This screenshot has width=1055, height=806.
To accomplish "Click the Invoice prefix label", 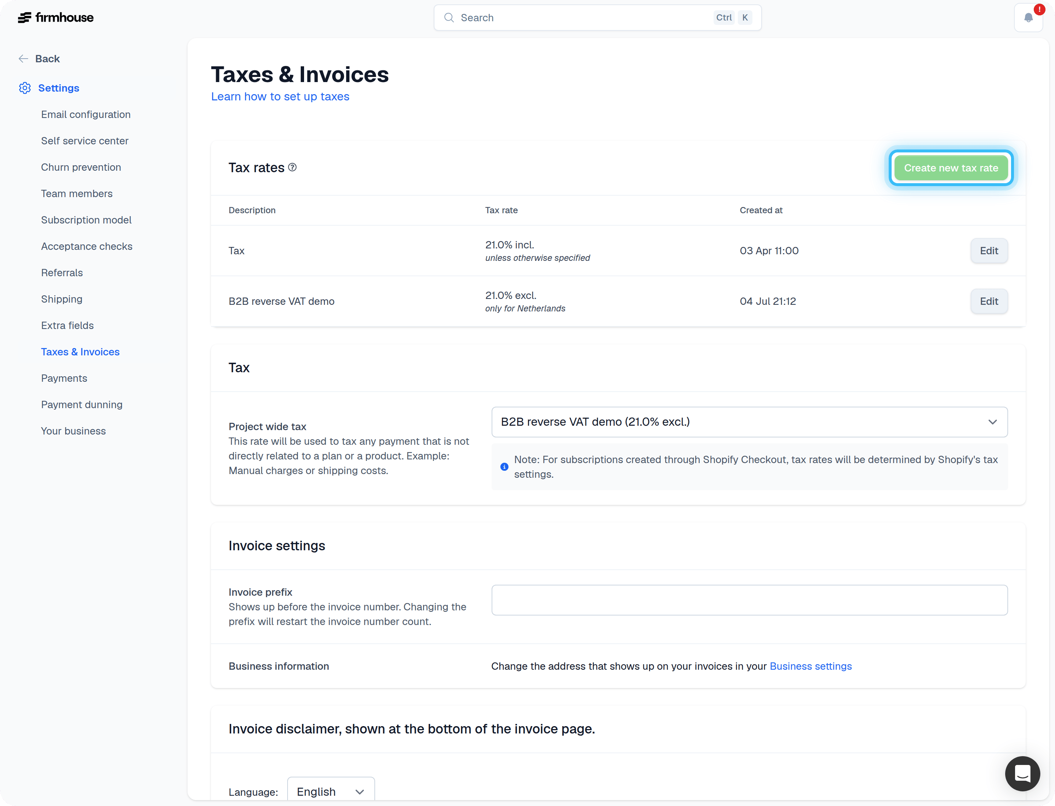I will pyautogui.click(x=260, y=592).
